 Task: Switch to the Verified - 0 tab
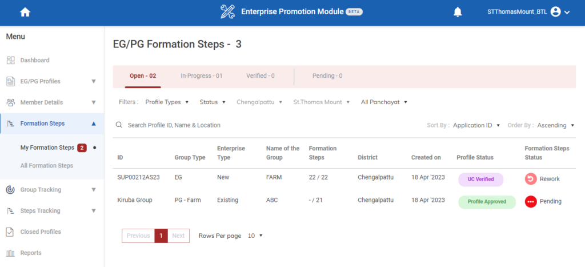(x=261, y=75)
